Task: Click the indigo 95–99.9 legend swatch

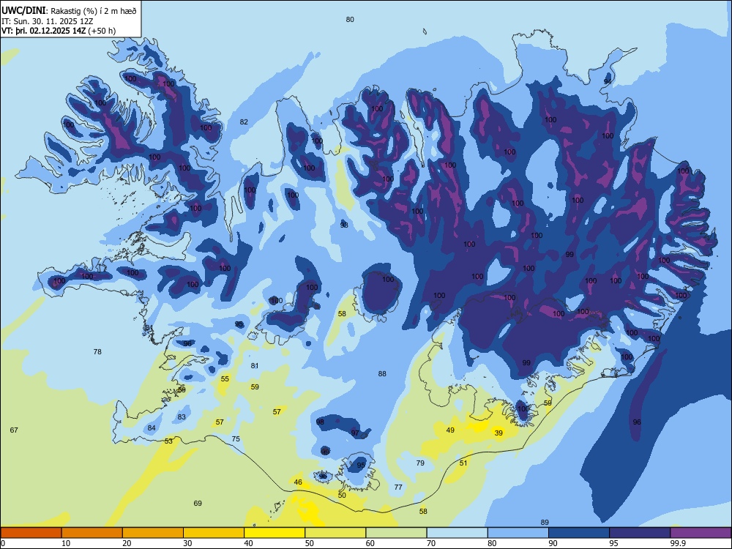Action: pos(640,533)
